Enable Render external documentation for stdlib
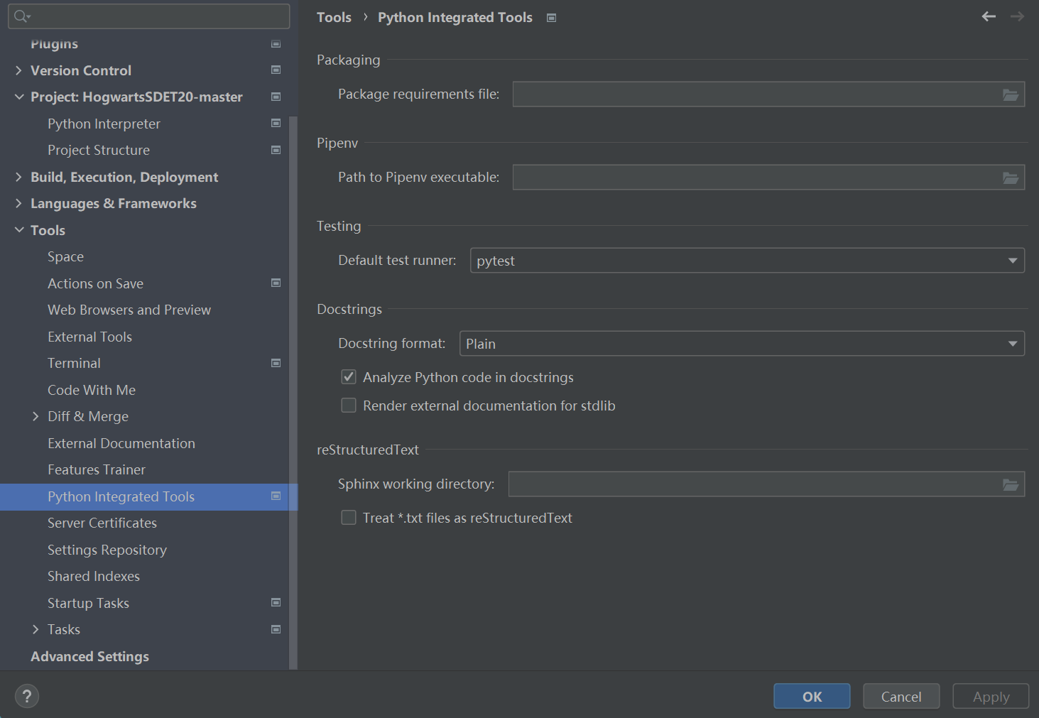 (x=349, y=406)
